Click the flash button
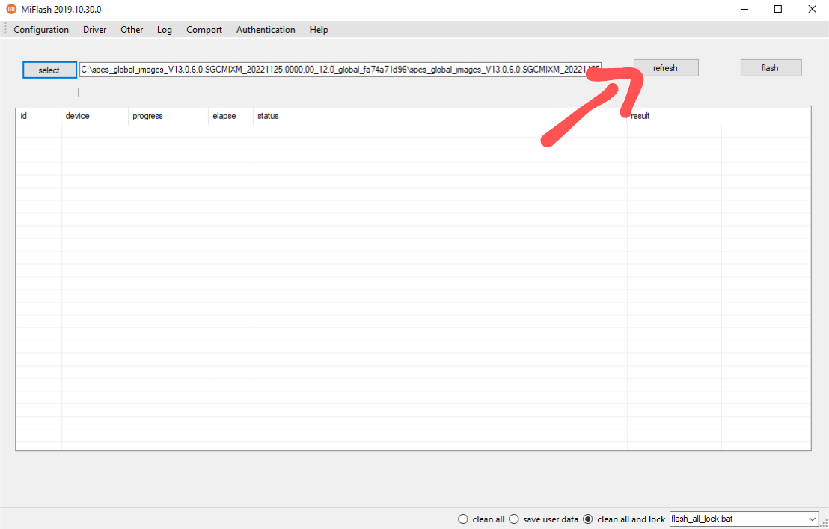Image resolution: width=829 pixels, height=529 pixels. click(x=771, y=67)
